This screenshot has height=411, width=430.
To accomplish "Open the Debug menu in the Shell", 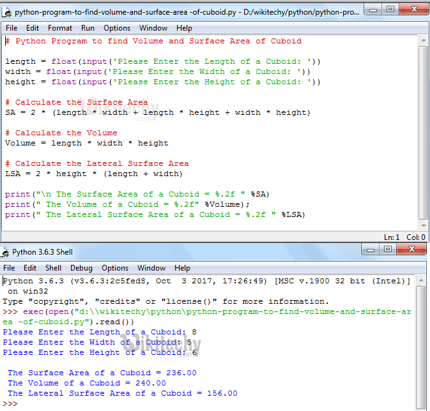I will (x=81, y=268).
